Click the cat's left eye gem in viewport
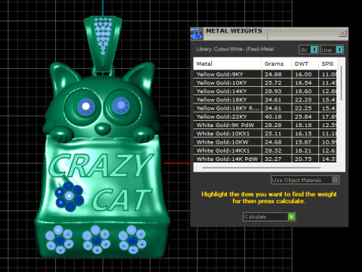Screen dimensions: 362x272 (x=86, y=106)
